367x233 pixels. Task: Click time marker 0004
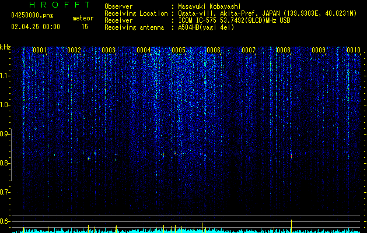coord(144,50)
